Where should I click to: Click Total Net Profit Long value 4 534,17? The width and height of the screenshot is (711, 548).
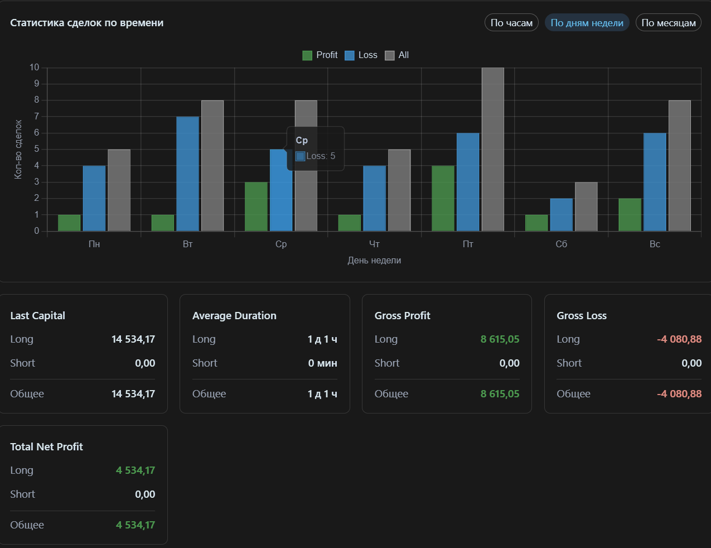coord(136,470)
